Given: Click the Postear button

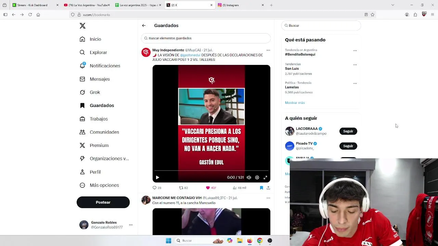Looking at the screenshot, I should pos(103,202).
